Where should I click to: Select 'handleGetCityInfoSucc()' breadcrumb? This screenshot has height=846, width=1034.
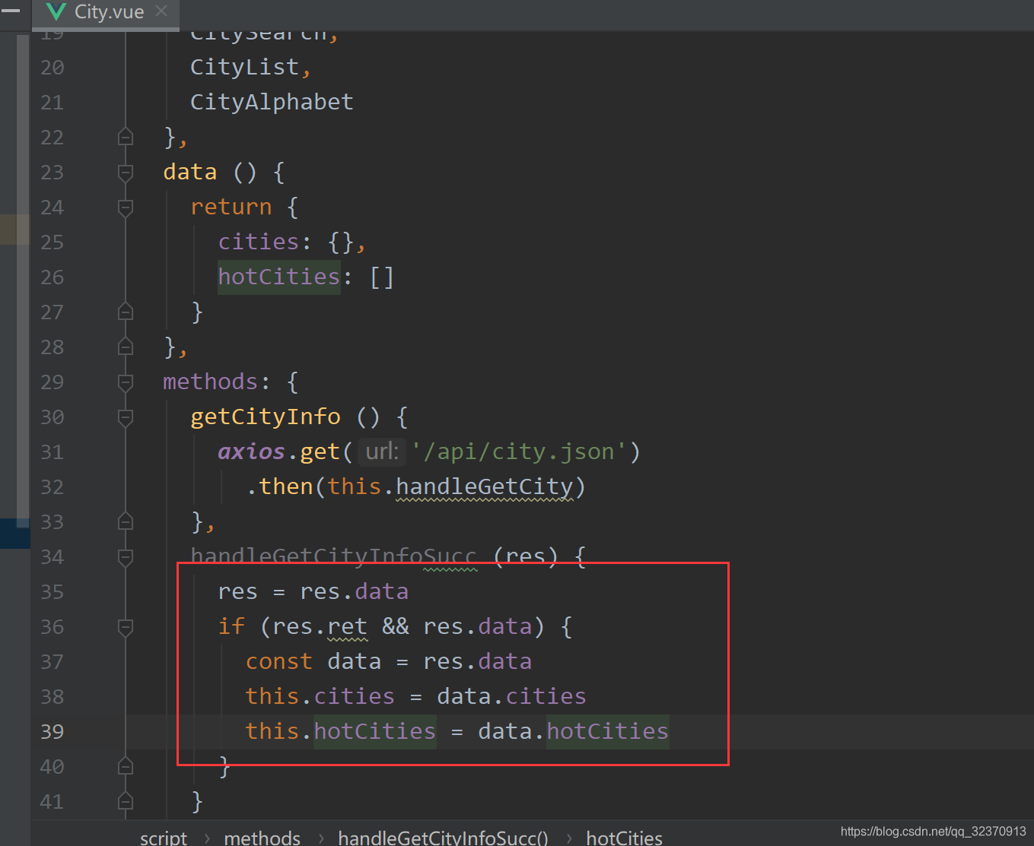[x=443, y=837]
